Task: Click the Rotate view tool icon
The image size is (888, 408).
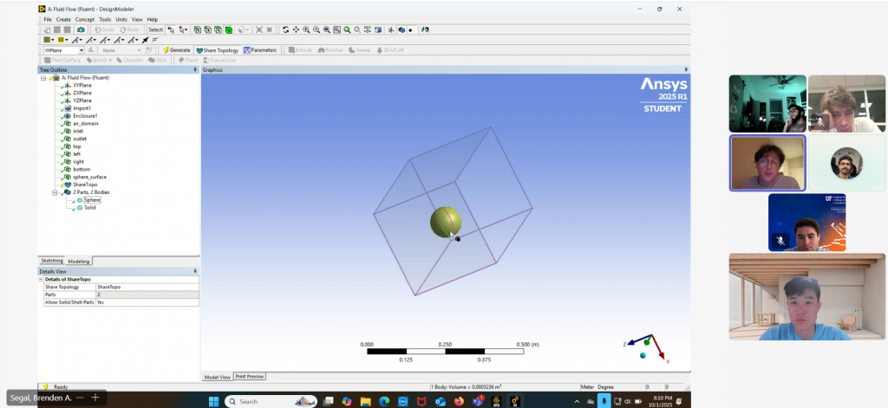Action: 286,29
